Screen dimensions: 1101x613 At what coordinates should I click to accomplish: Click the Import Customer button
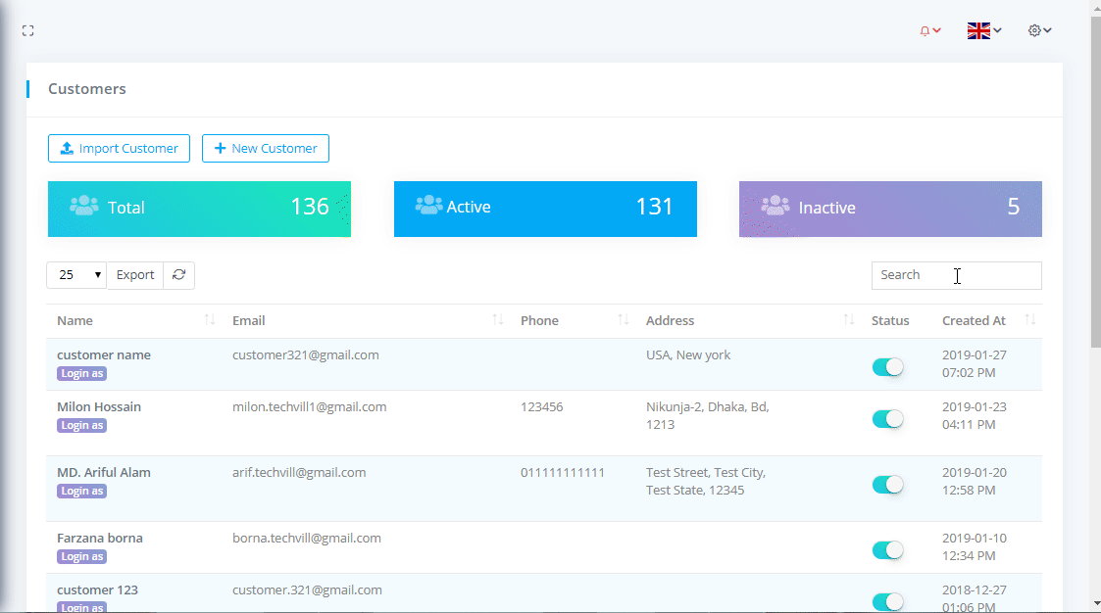(x=119, y=149)
